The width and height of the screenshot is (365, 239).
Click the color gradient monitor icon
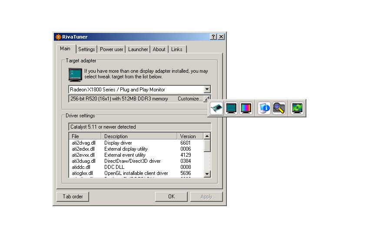coord(246,108)
